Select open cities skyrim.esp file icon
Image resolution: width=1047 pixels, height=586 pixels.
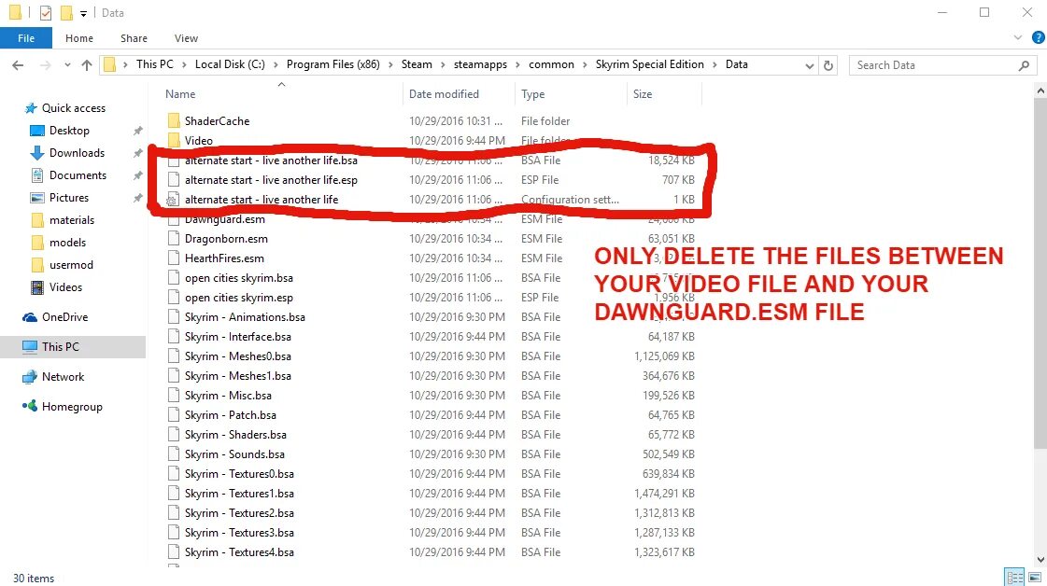(x=174, y=297)
